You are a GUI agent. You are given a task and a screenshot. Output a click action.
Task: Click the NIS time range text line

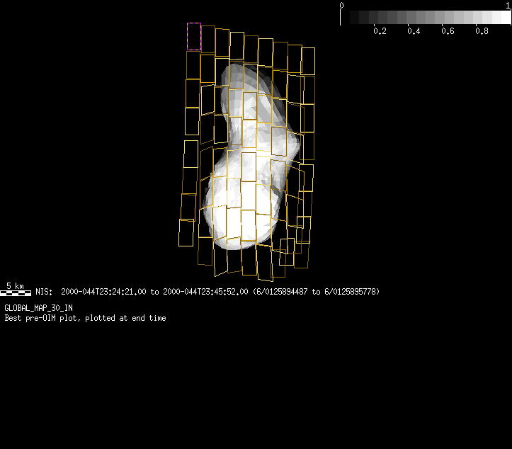[207, 292]
